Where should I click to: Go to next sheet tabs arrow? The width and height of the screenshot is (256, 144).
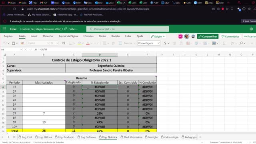pyautogui.click(x=8, y=137)
